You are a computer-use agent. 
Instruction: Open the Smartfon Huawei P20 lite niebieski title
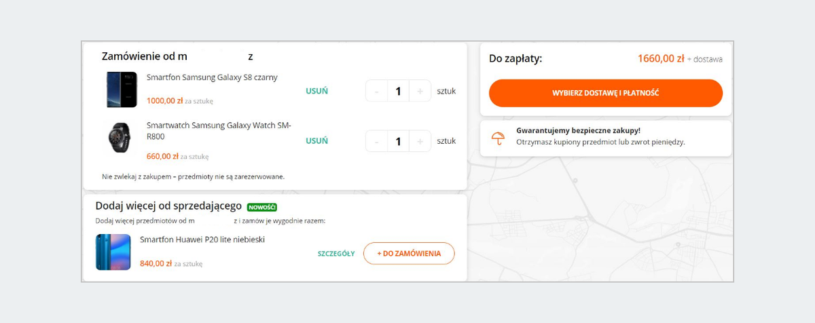click(x=202, y=240)
